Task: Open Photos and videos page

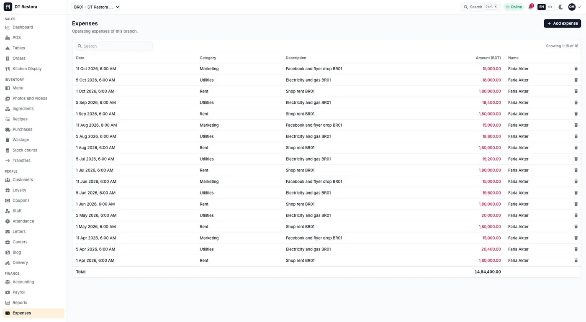Action: [33, 98]
